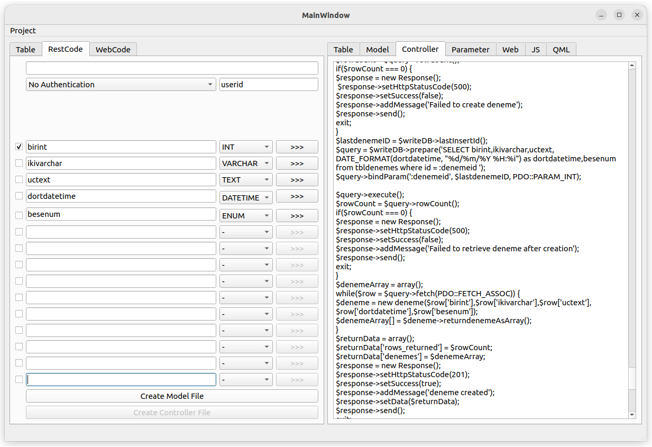Click the >>> button beside dortdatetime
Screen dimensions: 652x447
click(297, 196)
